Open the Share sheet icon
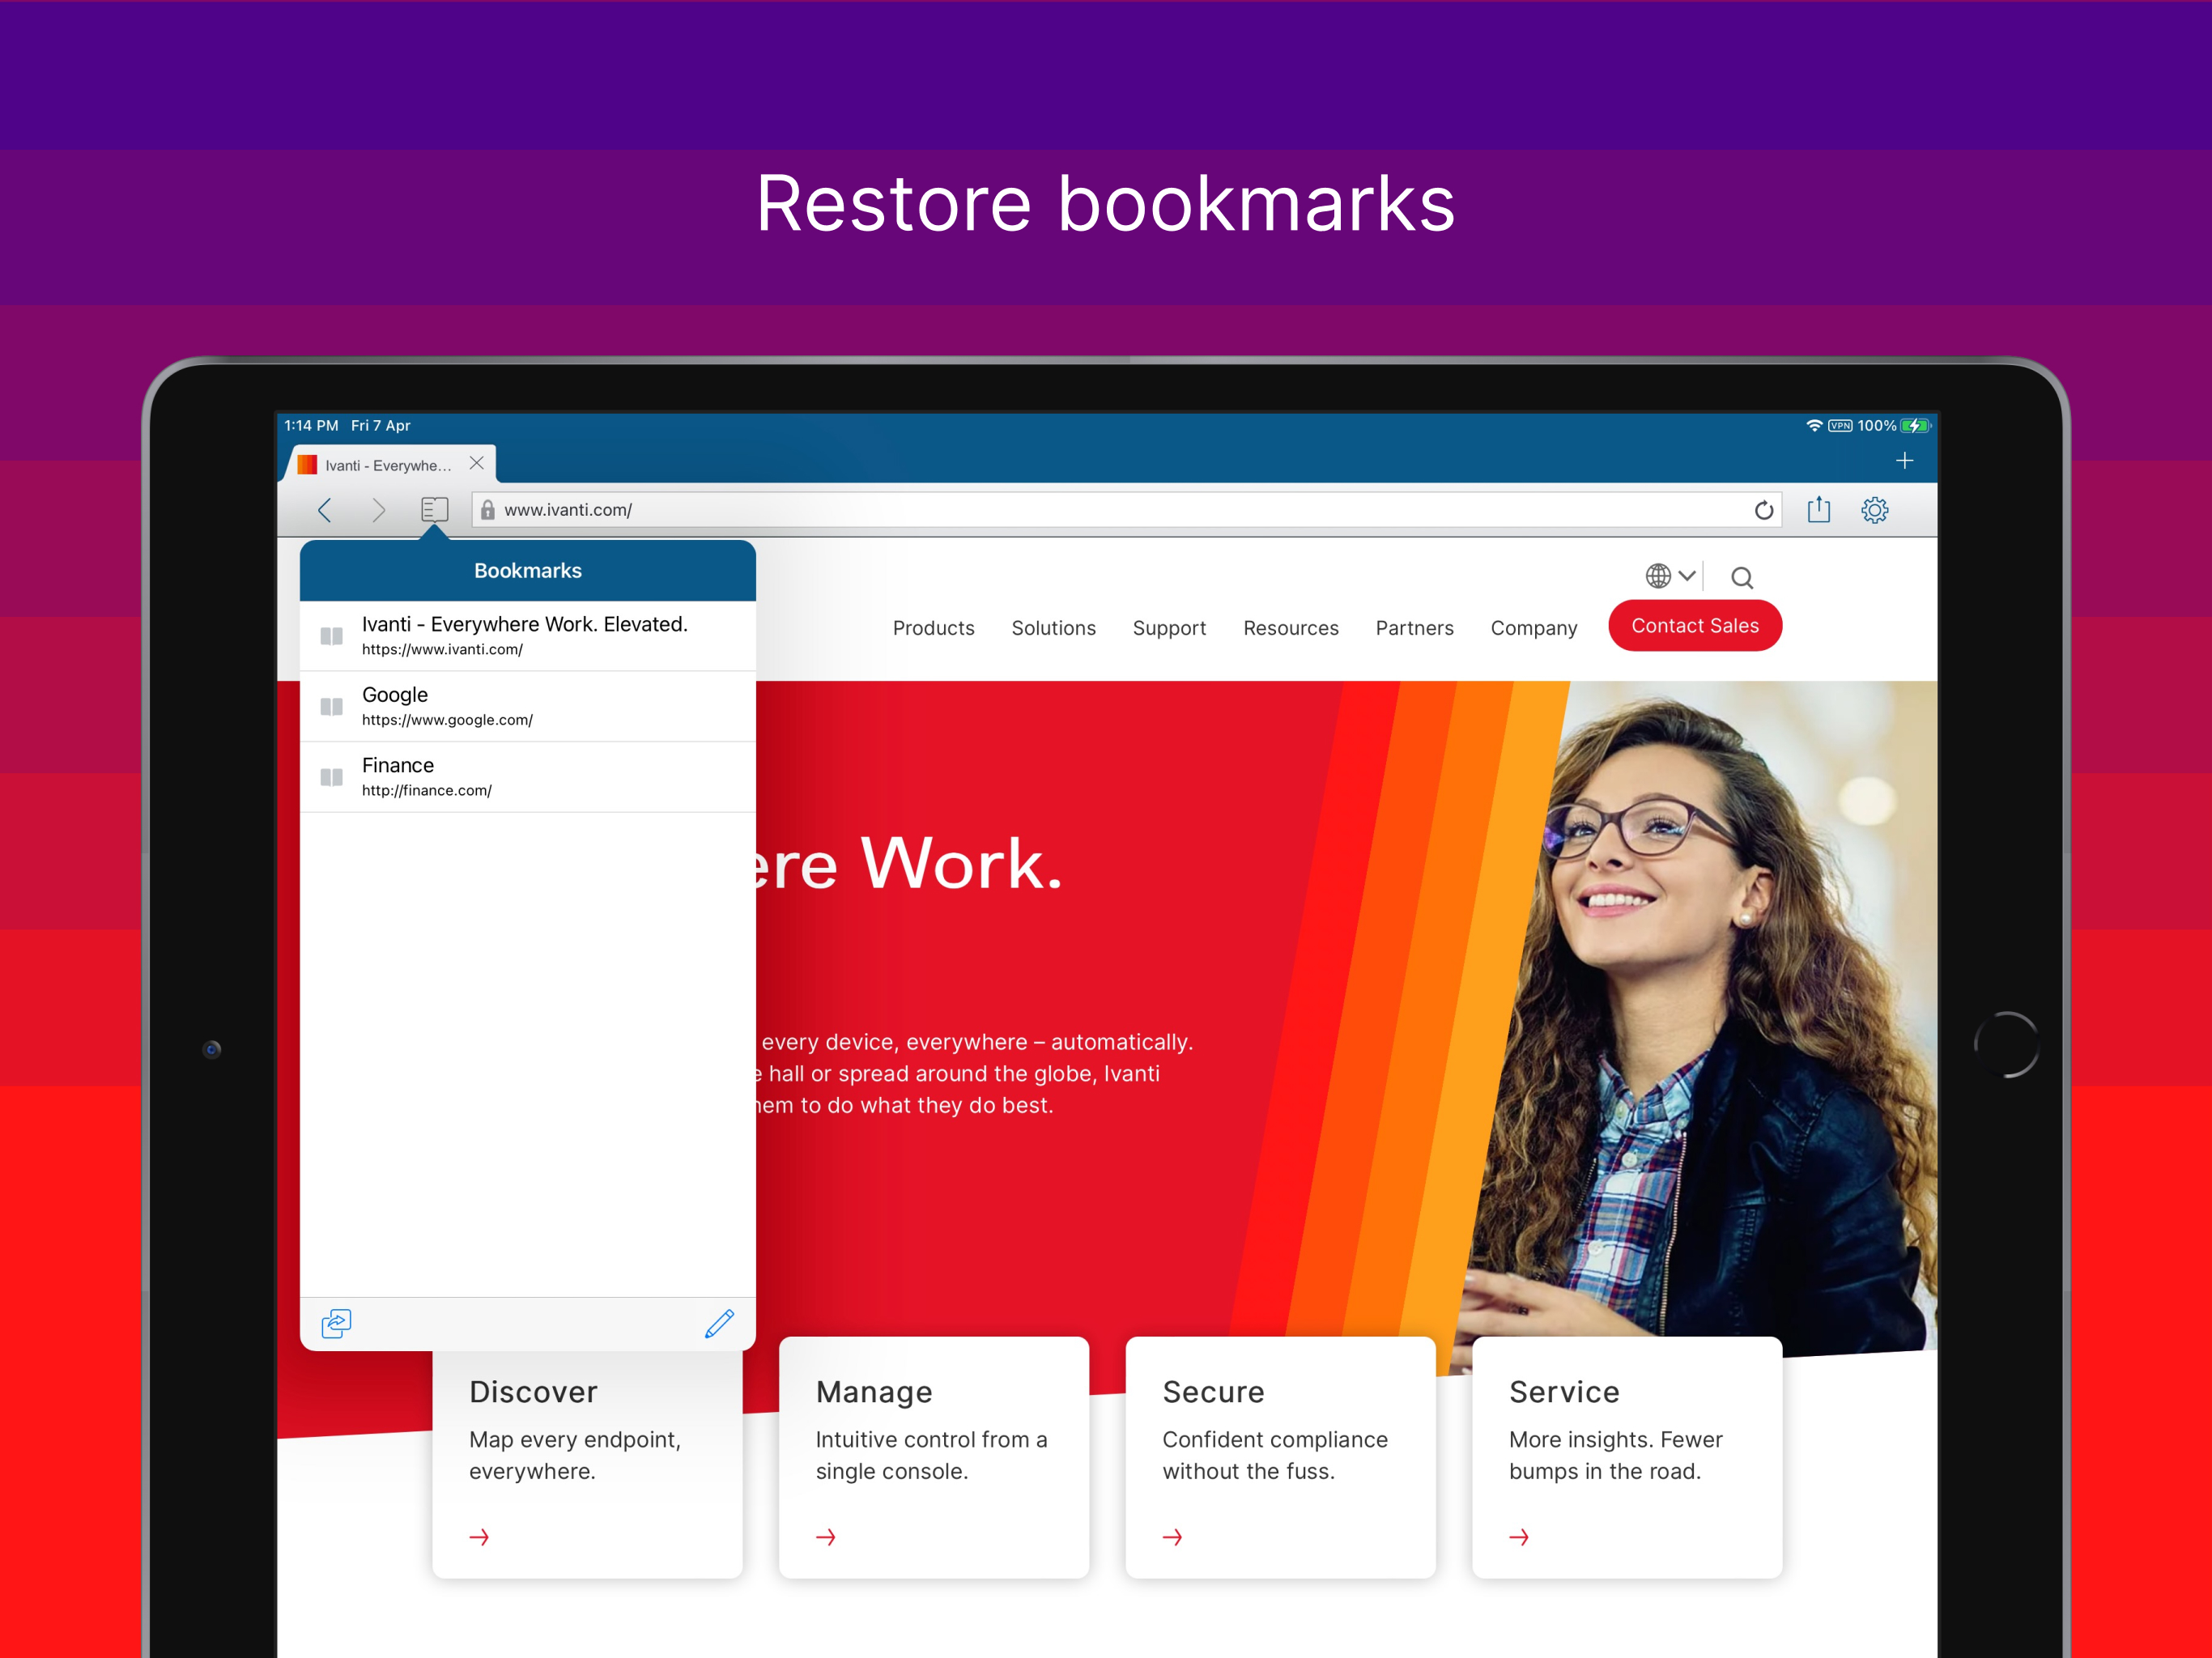The height and width of the screenshot is (1658, 2212). (x=1820, y=510)
